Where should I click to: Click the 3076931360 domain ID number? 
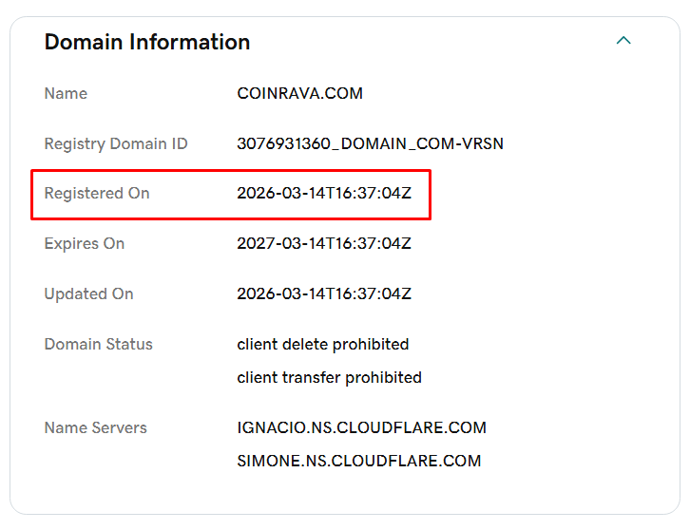pos(283,143)
